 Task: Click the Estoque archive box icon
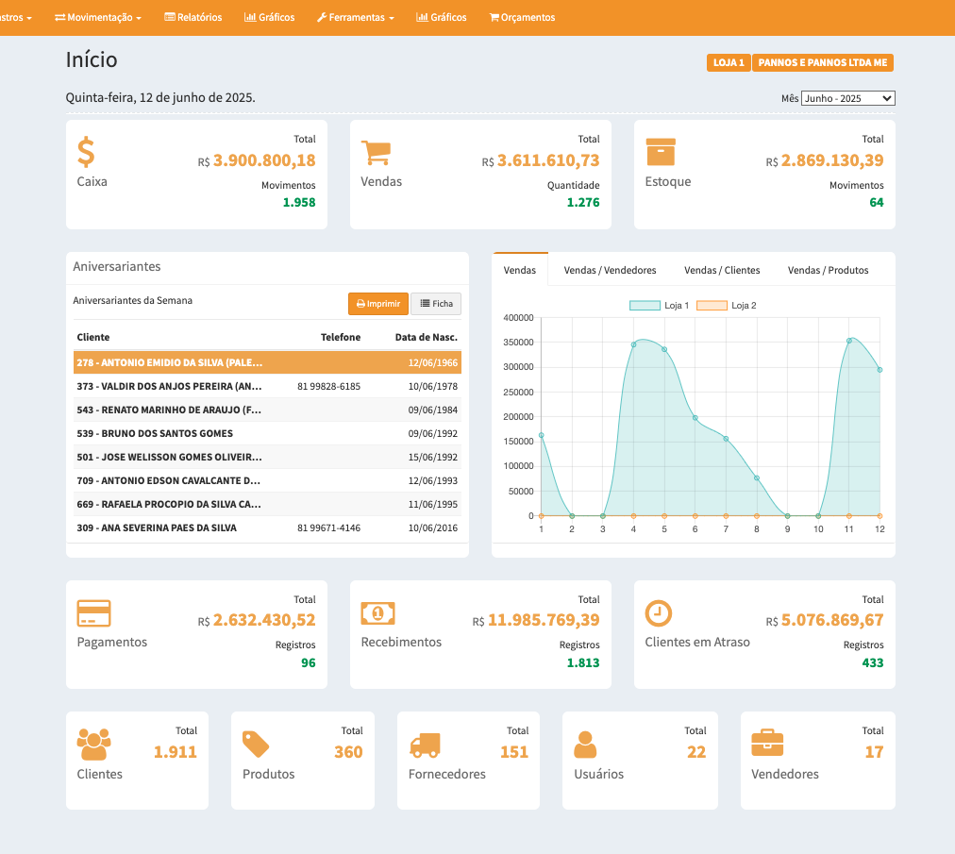click(x=661, y=152)
